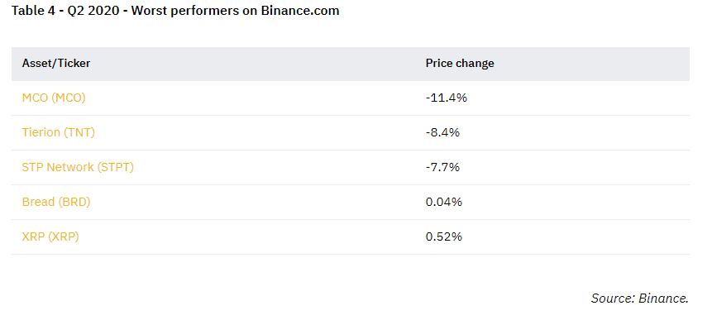Click Binance.com in the table title

(x=299, y=11)
